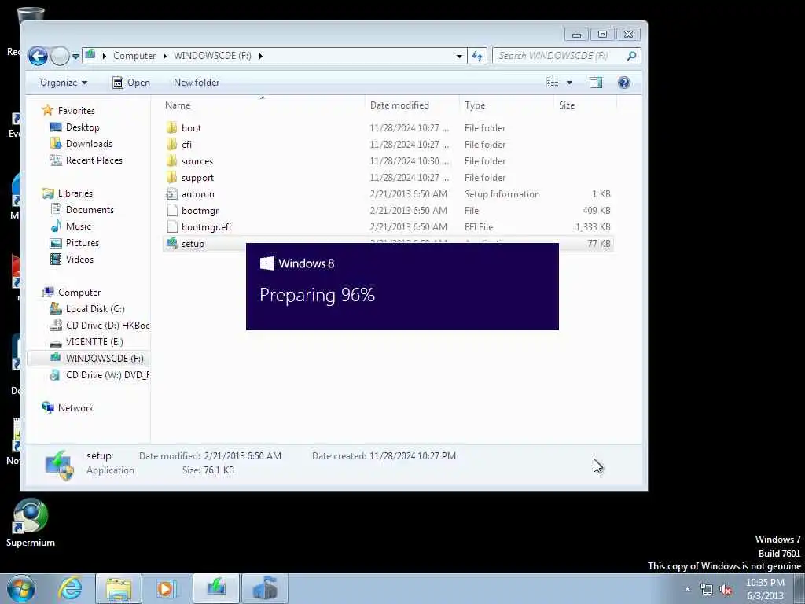Click the Back navigation arrow button
The width and height of the screenshot is (805, 604).
point(38,56)
